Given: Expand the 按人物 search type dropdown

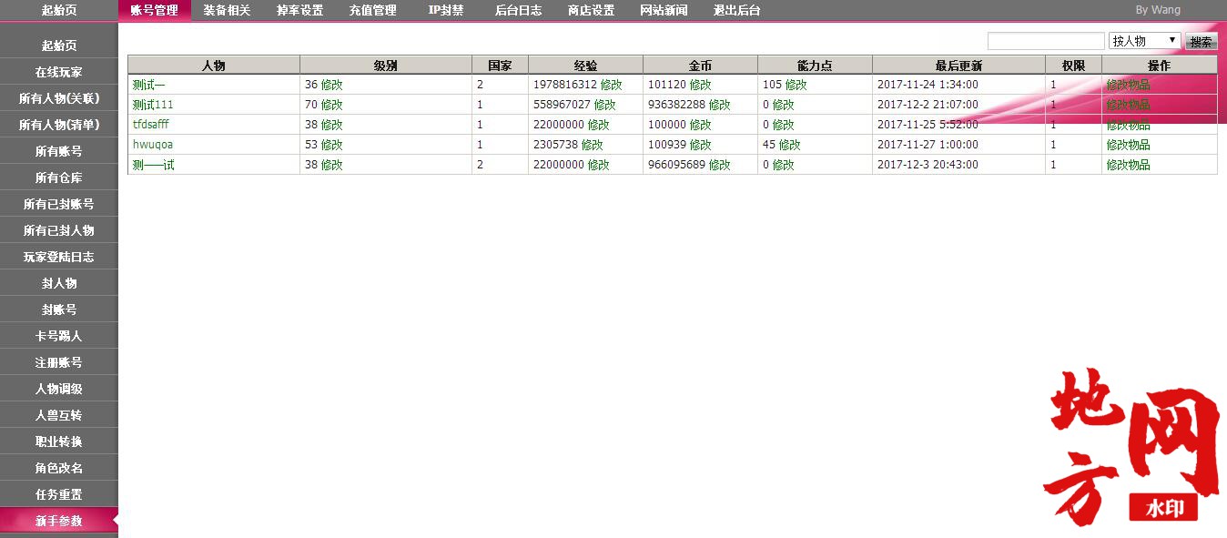Looking at the screenshot, I should point(1144,41).
